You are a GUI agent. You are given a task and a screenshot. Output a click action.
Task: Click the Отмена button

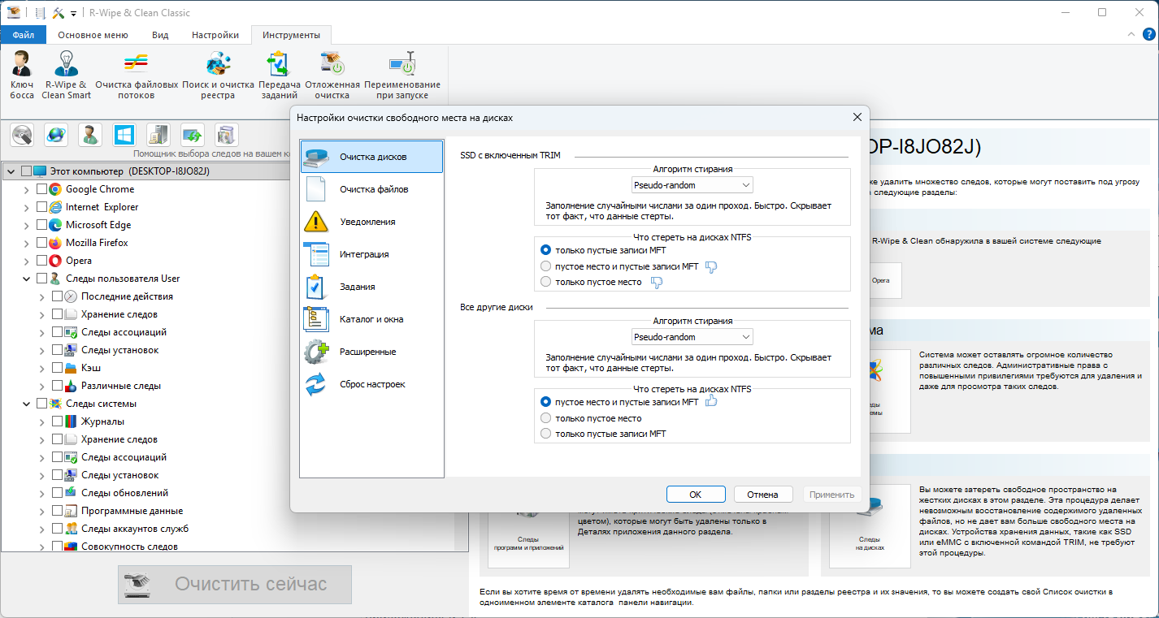(x=762, y=494)
